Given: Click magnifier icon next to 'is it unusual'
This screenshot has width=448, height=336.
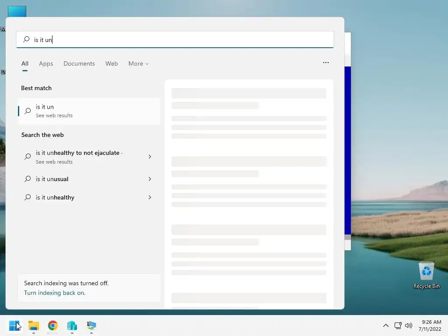Looking at the screenshot, I should [x=28, y=179].
